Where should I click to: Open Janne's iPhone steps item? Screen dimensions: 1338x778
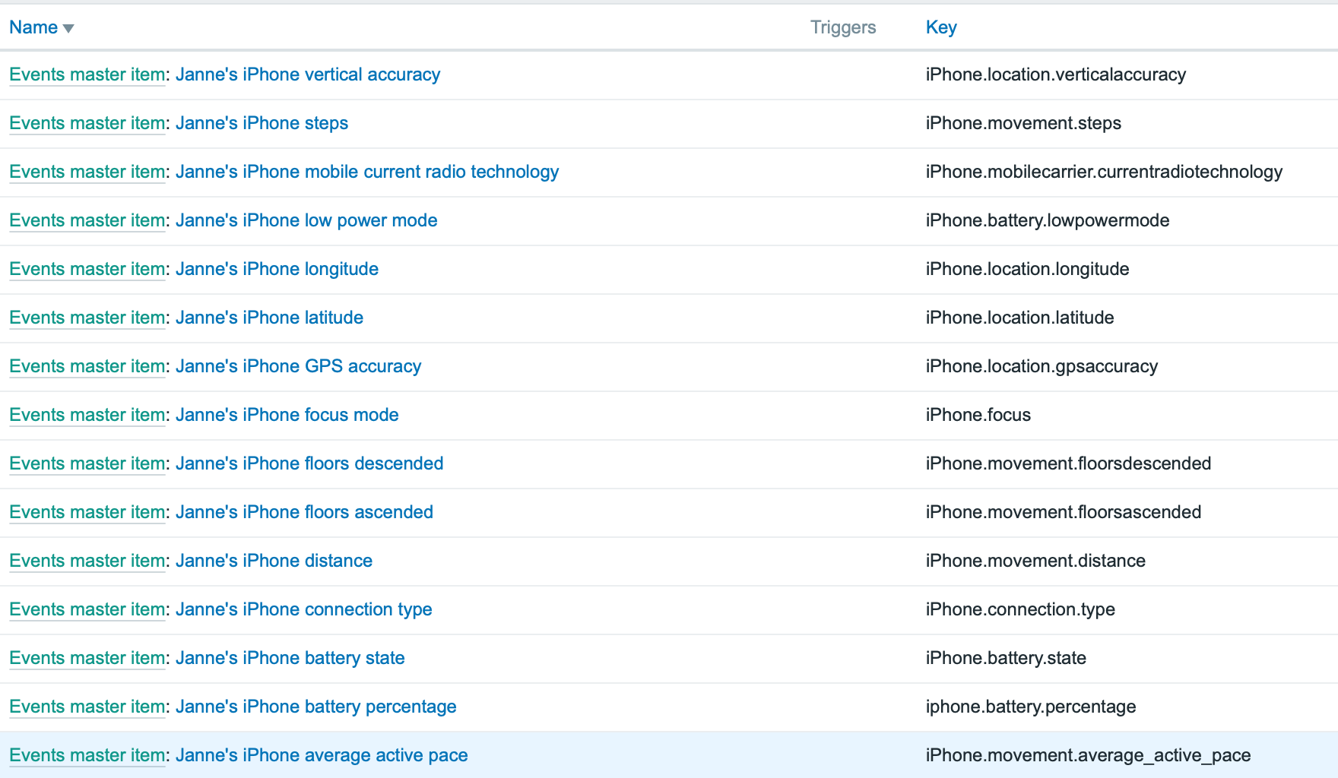262,123
